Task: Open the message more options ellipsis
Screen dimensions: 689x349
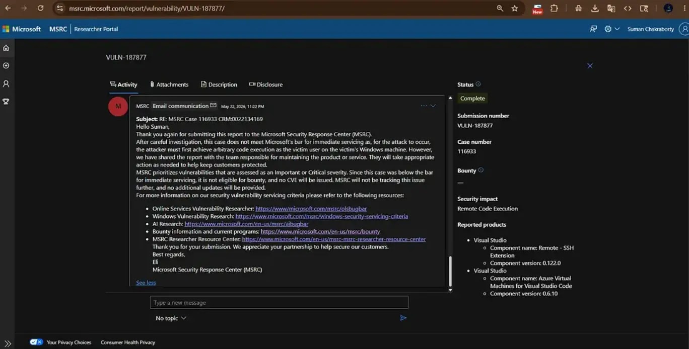Action: 424,106
